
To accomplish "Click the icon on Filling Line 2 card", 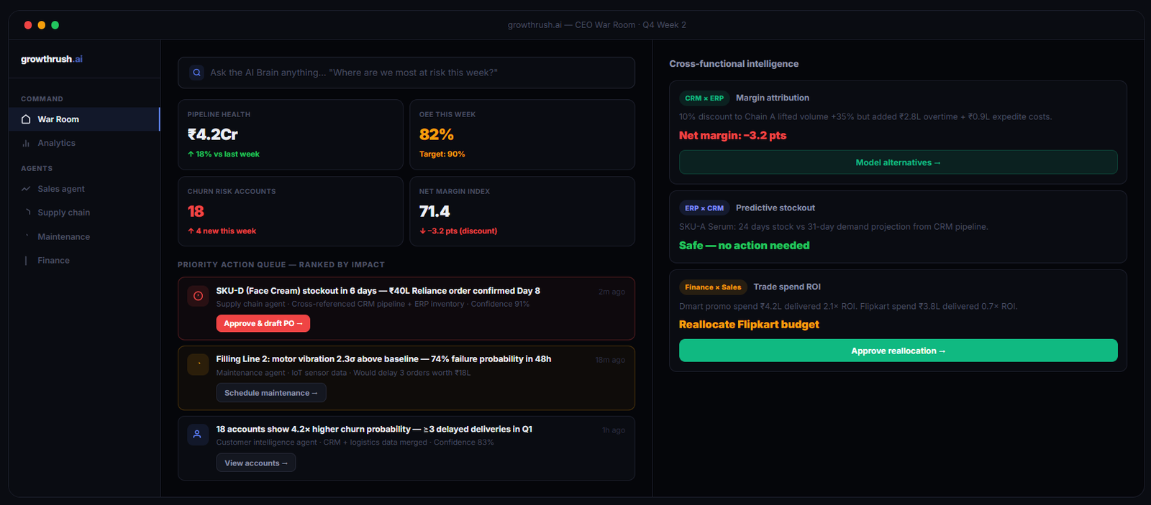I will (198, 364).
